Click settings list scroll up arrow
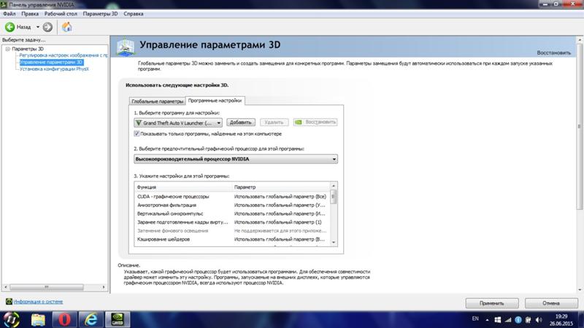This screenshot has height=328, width=584. pos(334,186)
